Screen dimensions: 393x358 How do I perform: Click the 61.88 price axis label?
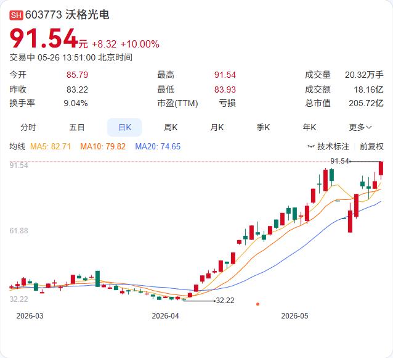19,231
